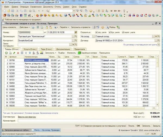Image resolution: width=163 pixels, height=137 pixels.
Task: Click the Подбор button
Action: click(61, 53)
